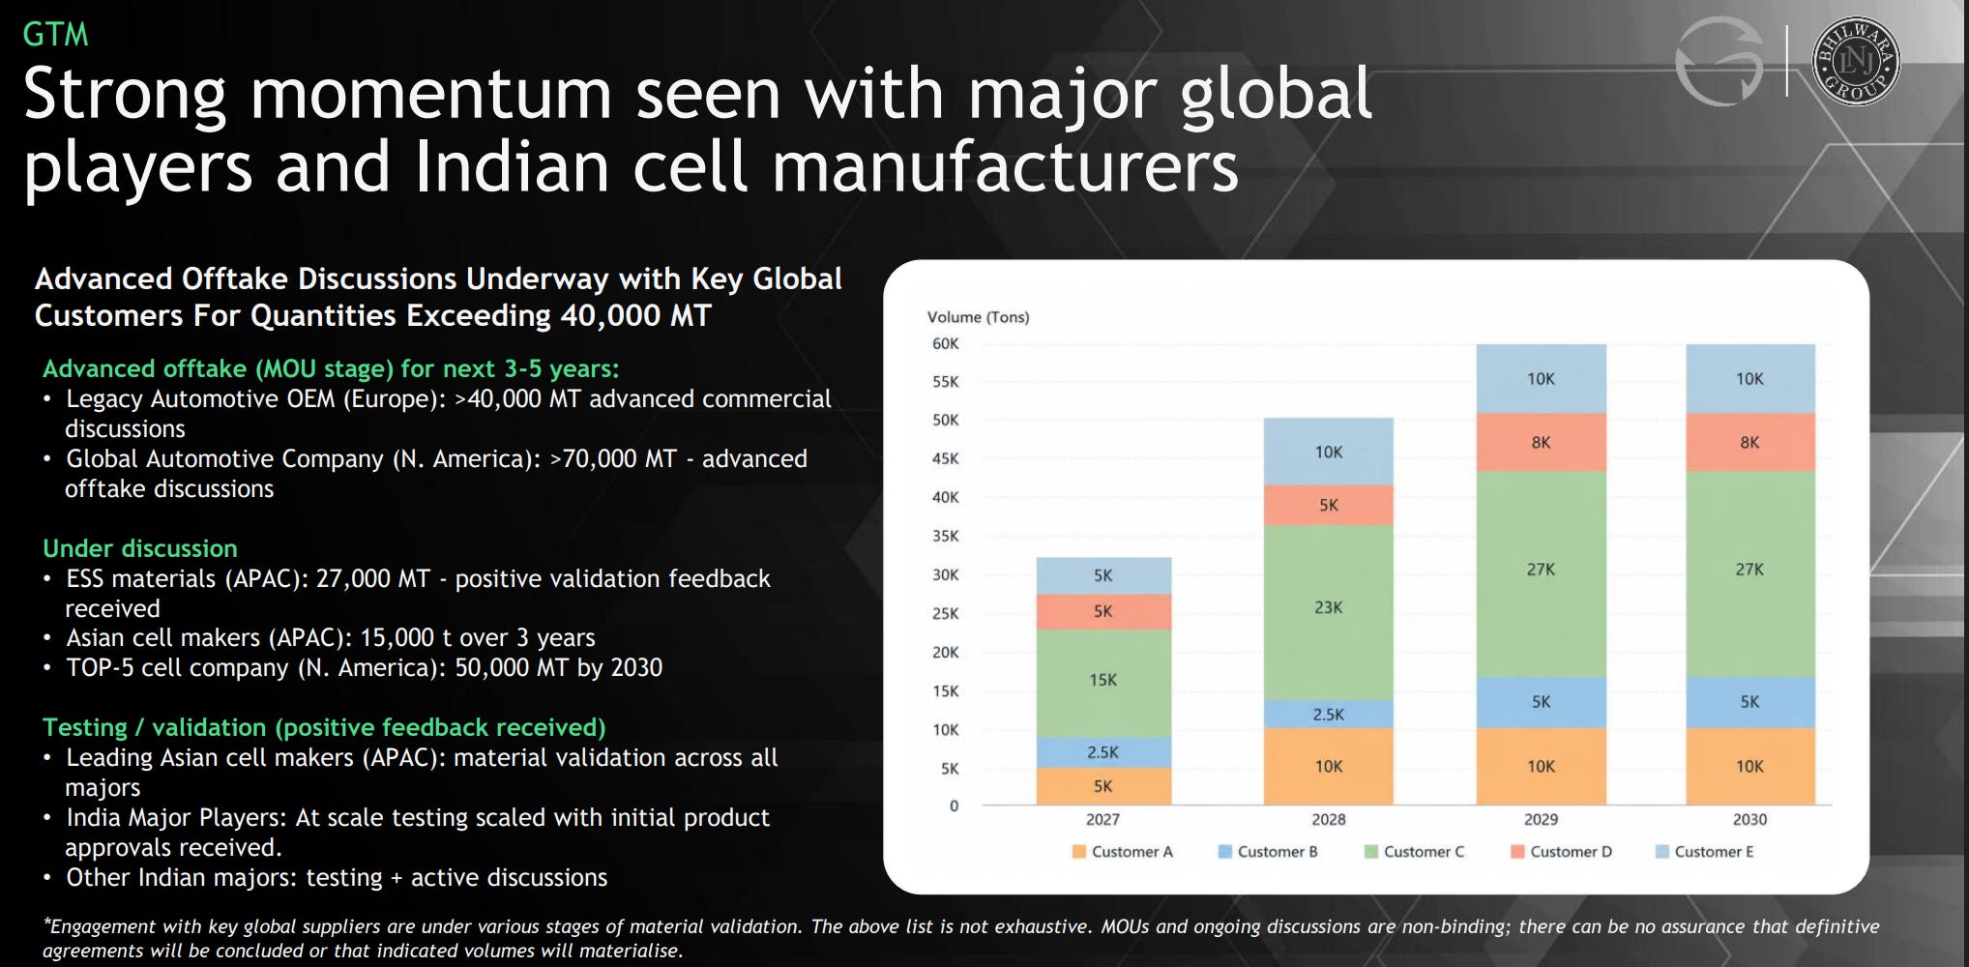Click the "*Engagement with key global suppliers" footnote
Viewport: 1969px width, 967px height.
961,938
